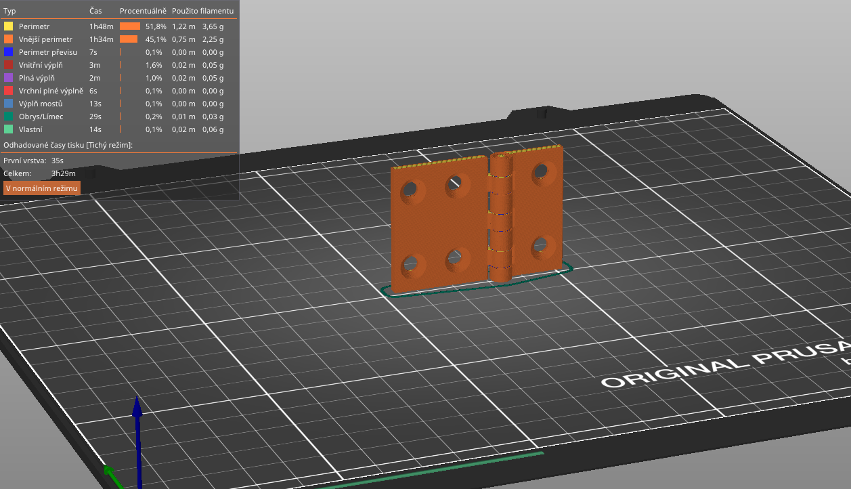851x489 pixels.
Task: Select the '1,22 m' filament length
Action: pyautogui.click(x=183, y=26)
